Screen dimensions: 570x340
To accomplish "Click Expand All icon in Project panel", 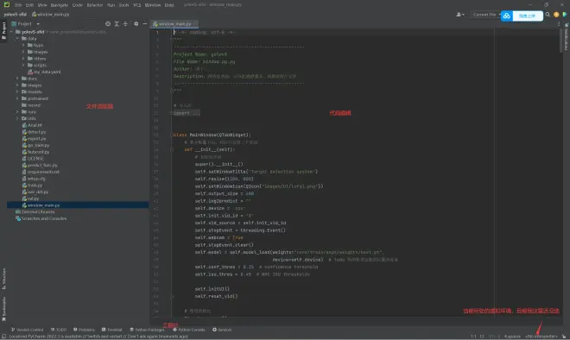I will point(117,23).
